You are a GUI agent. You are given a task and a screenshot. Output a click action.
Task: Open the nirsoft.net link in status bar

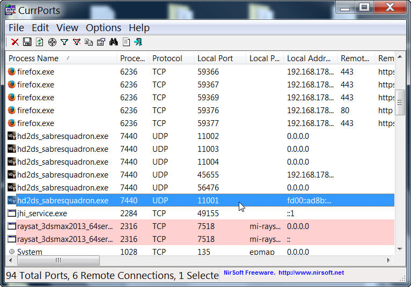[311, 273]
